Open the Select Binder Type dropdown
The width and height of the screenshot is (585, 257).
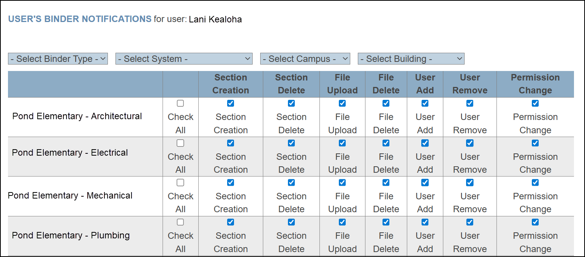(x=58, y=59)
